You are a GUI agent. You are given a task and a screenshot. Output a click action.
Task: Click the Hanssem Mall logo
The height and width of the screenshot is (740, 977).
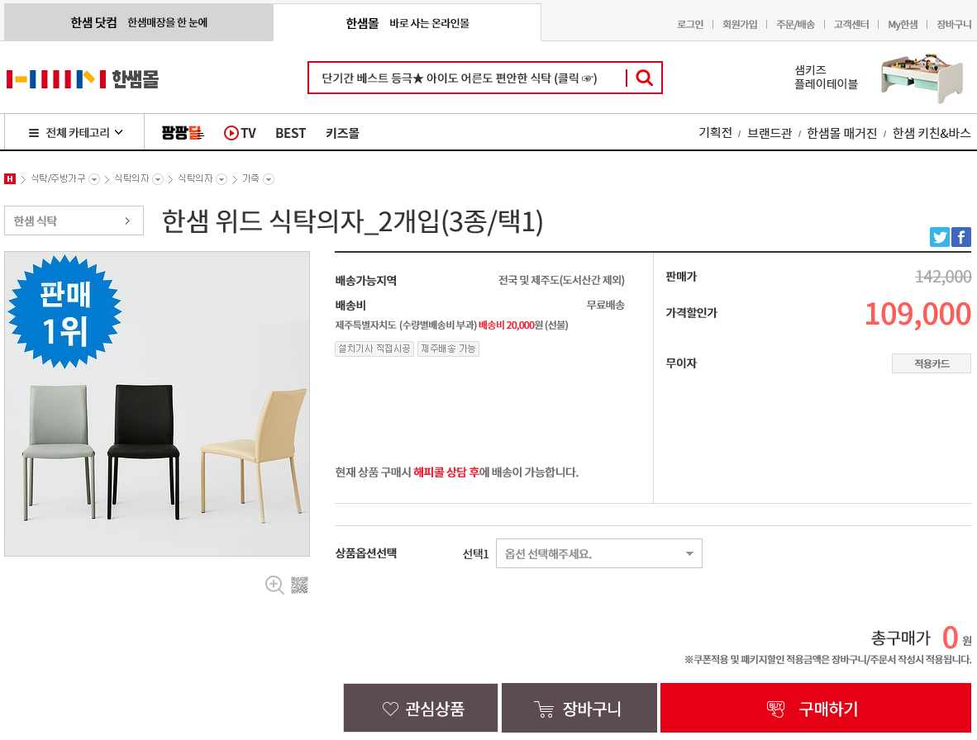83,79
